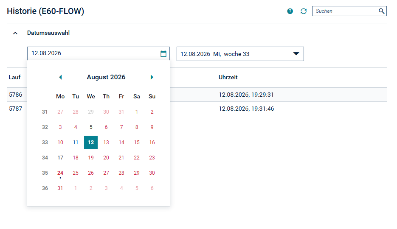Click timestamp 12.08.2026, 19:31:46
Viewport: 397px width, 229px height.
point(246,109)
